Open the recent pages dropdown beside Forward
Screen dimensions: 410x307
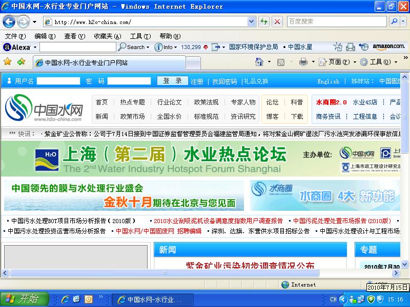(x=34, y=22)
